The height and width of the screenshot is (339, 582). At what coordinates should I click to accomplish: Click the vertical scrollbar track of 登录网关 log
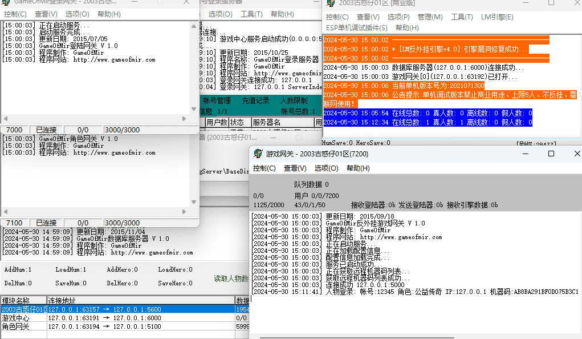click(x=194, y=68)
